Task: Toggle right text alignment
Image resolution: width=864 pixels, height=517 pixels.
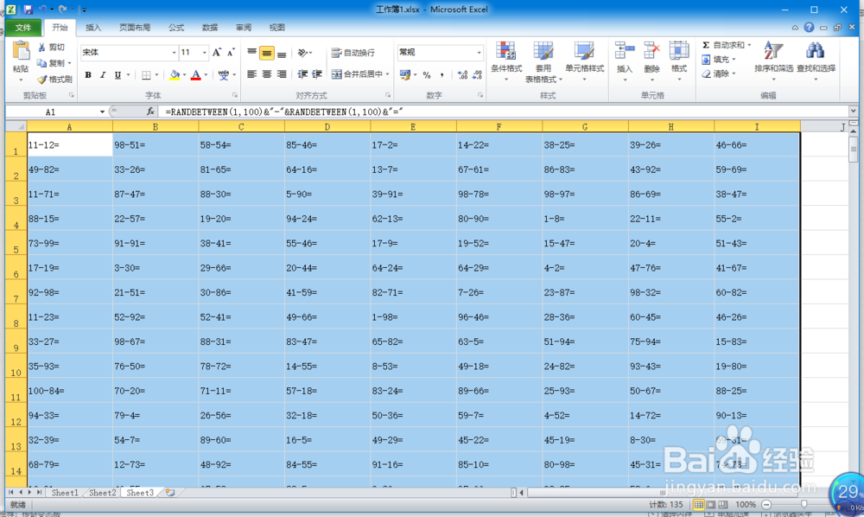Action: point(282,73)
